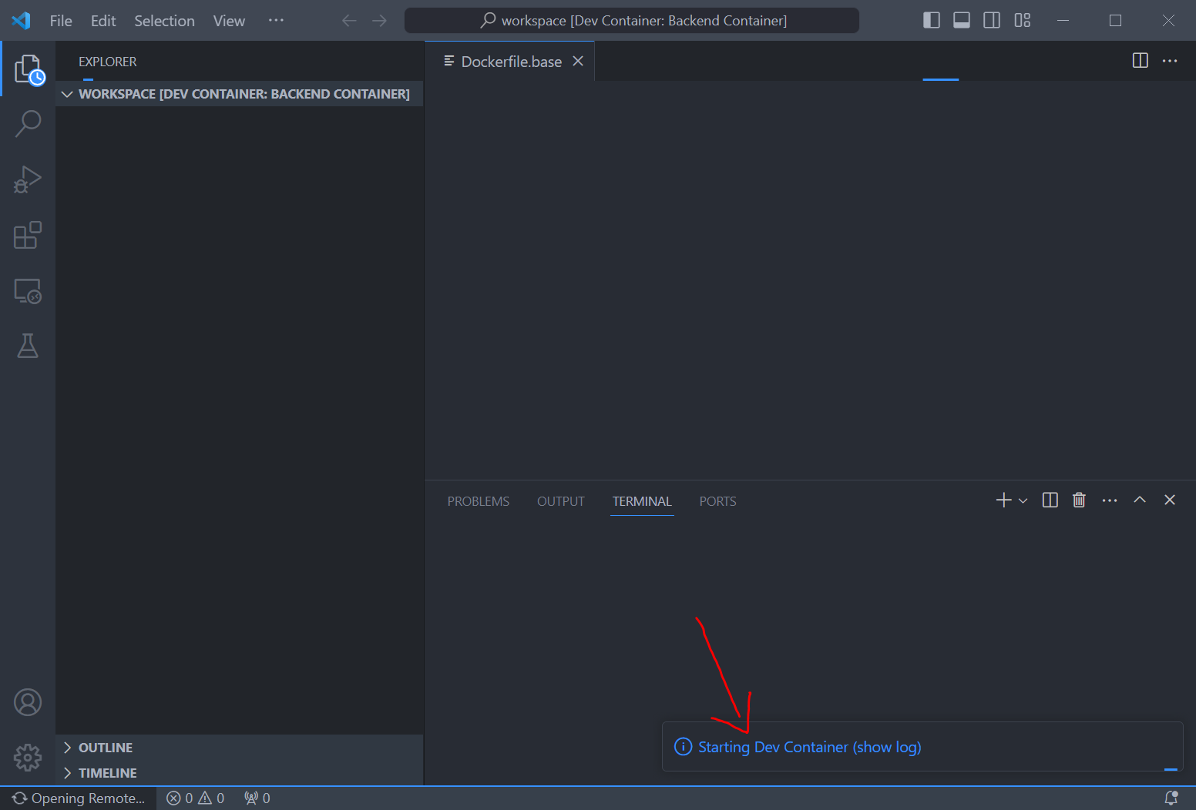The height and width of the screenshot is (810, 1196).
Task: Open the Manage gear icon
Action: coord(28,758)
